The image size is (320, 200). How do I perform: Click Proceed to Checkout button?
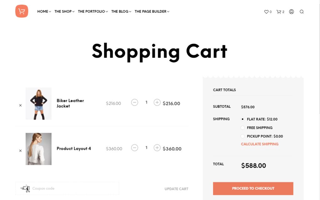[253, 188]
